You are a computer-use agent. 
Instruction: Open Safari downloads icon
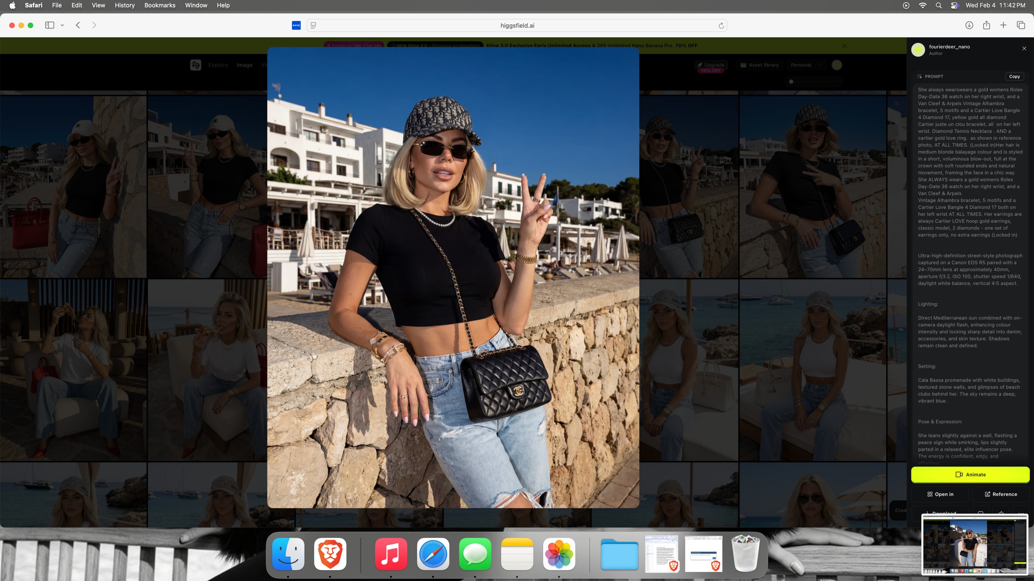pos(969,25)
